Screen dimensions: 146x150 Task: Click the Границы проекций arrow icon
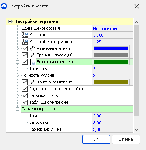tap(32, 55)
